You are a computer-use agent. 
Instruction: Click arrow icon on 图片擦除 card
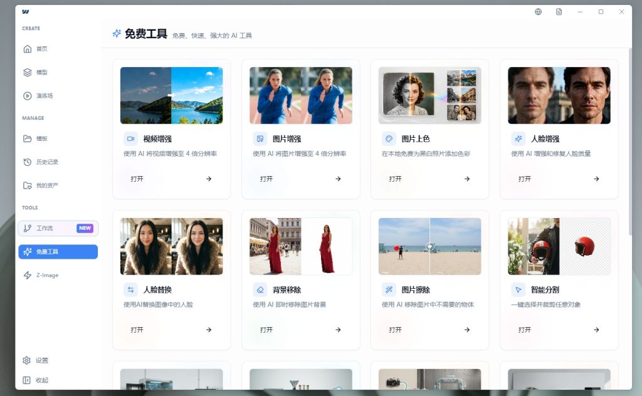pos(467,330)
